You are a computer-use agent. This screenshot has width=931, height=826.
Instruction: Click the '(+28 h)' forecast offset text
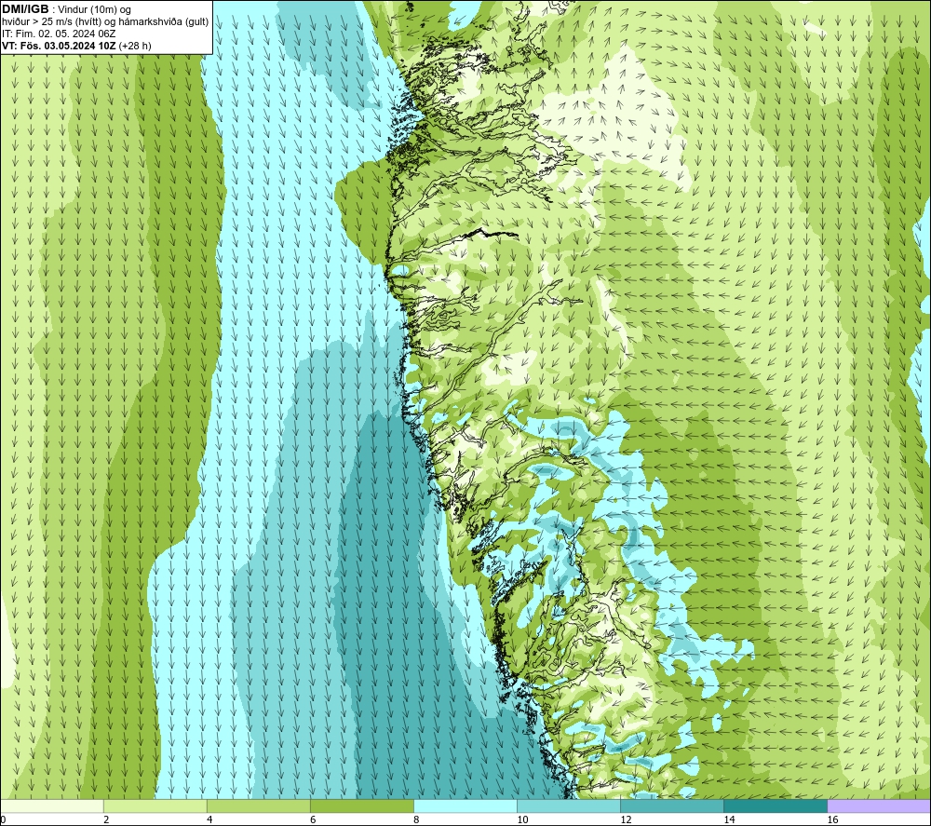tap(135, 46)
